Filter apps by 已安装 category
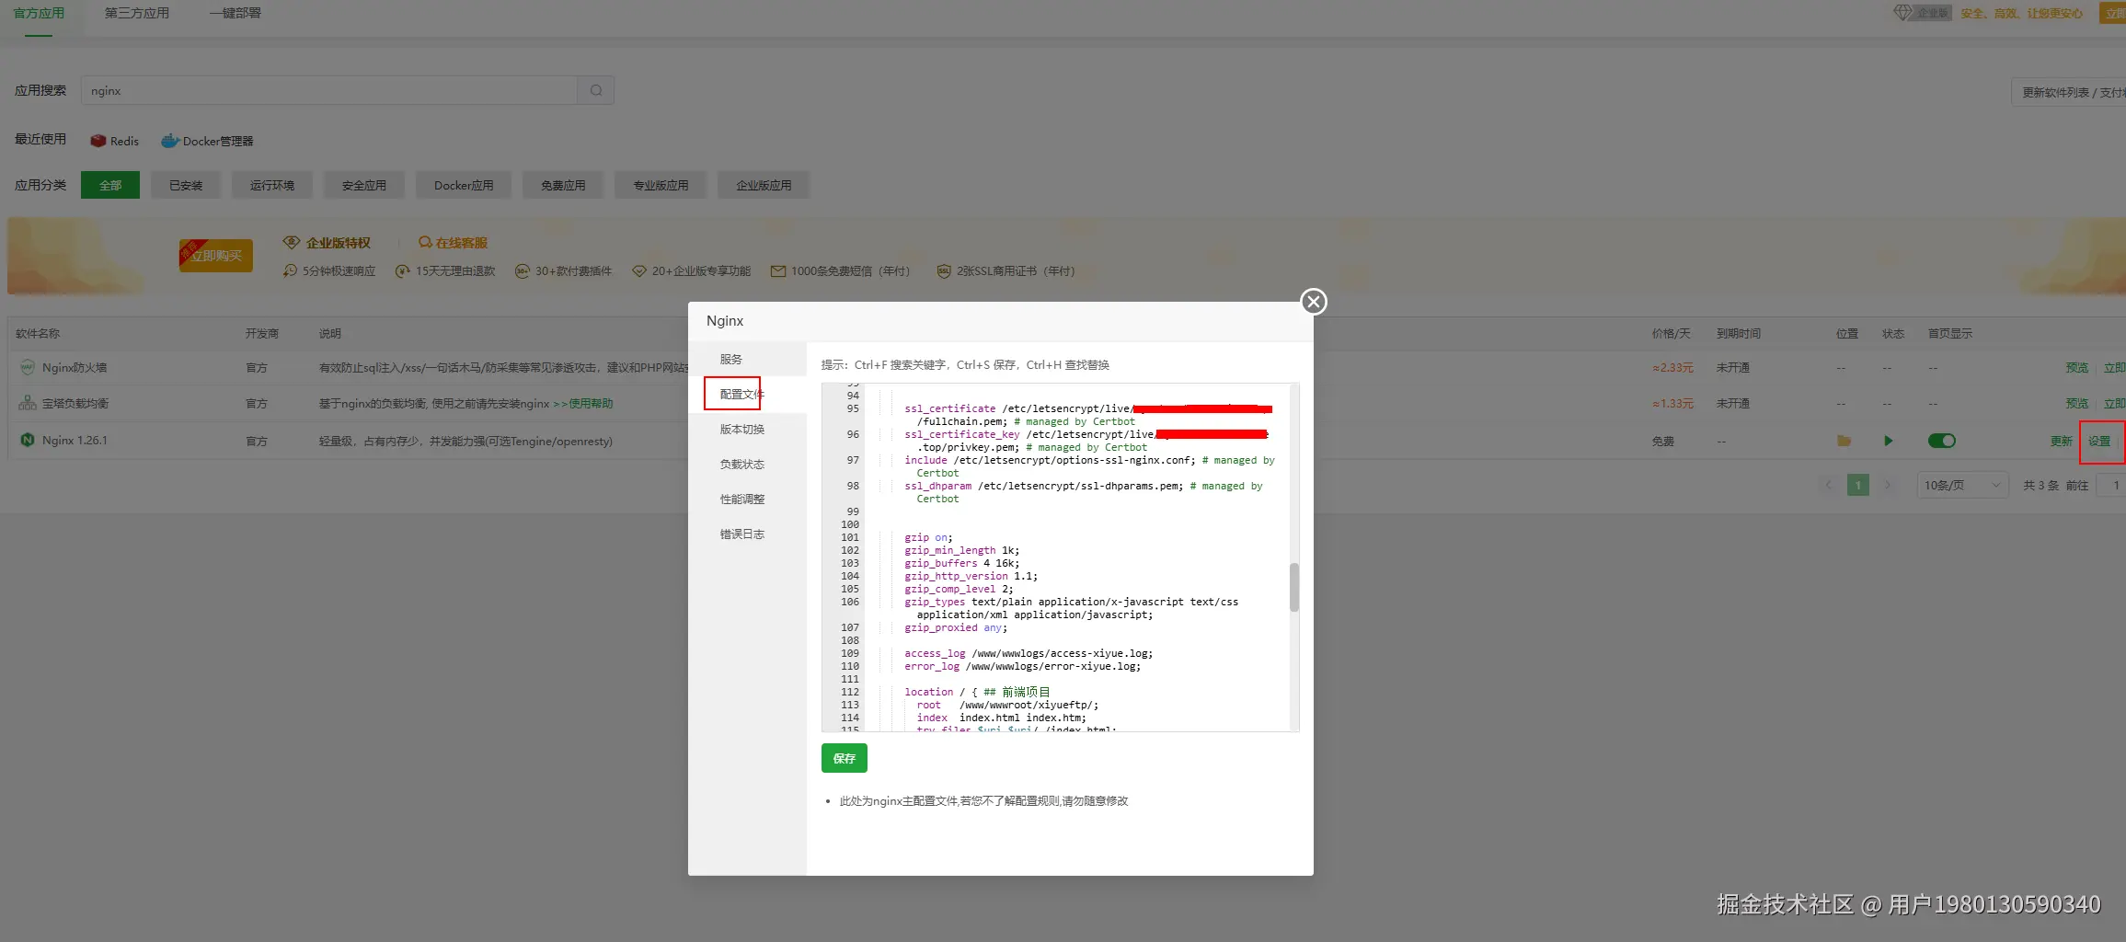The height and width of the screenshot is (942, 2126). [186, 185]
